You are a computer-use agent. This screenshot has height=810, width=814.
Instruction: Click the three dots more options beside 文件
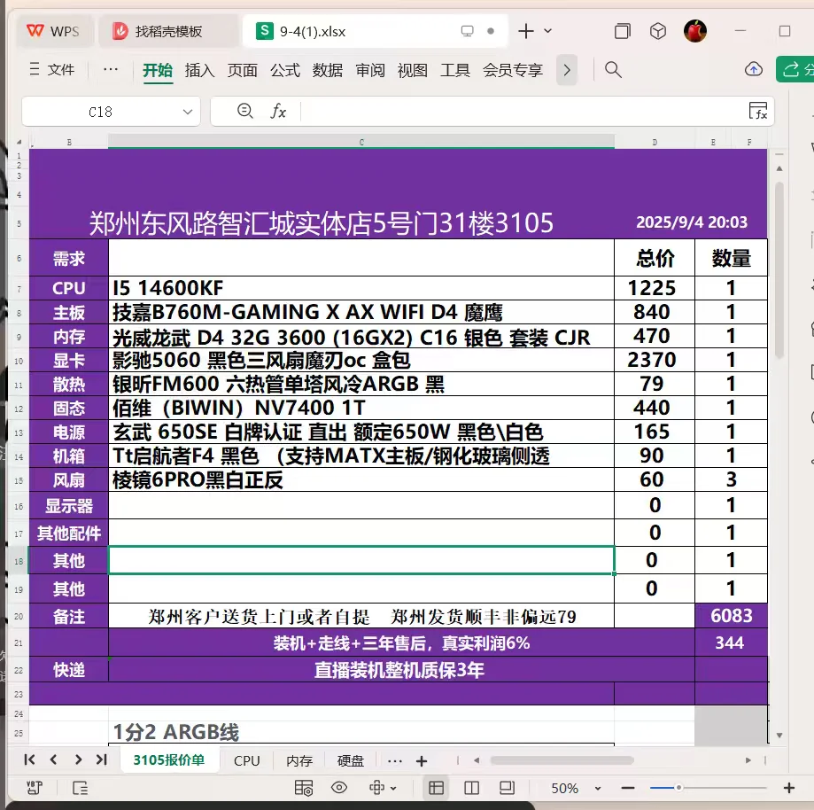coord(111,69)
